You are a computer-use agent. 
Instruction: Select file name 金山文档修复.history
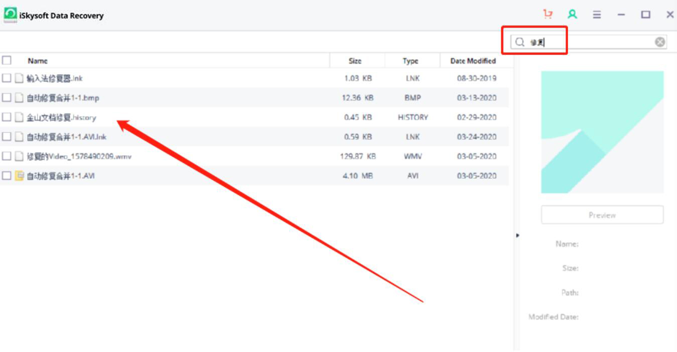click(61, 118)
